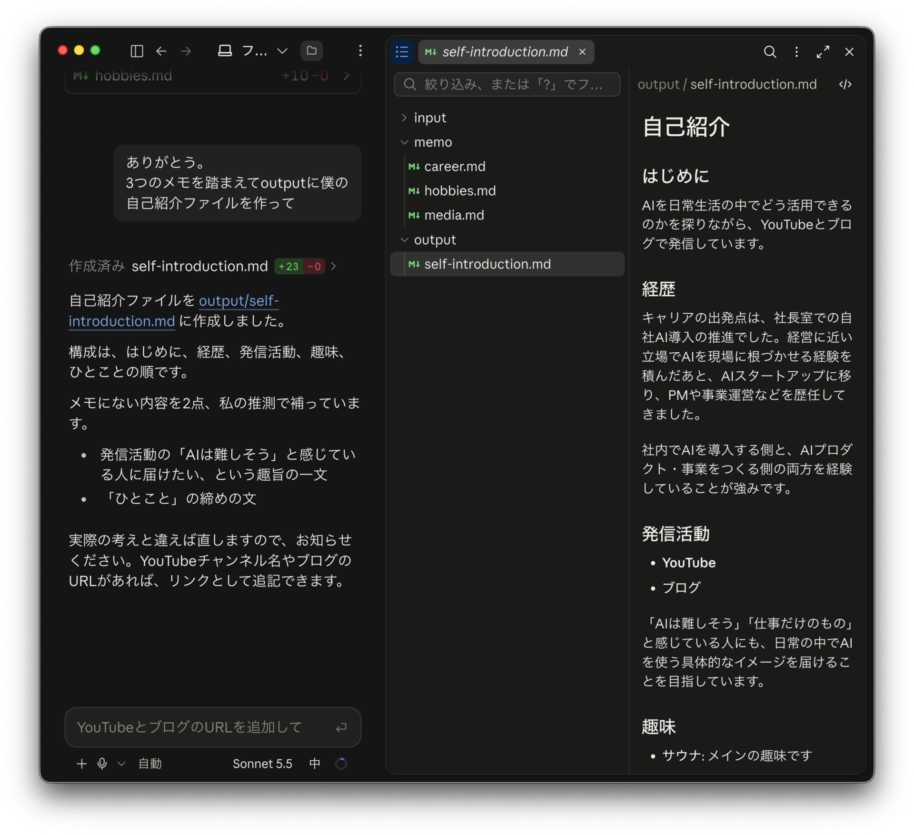Screen dimensions: 914x835
Task: Focus the file filter search field
Action: click(x=507, y=85)
